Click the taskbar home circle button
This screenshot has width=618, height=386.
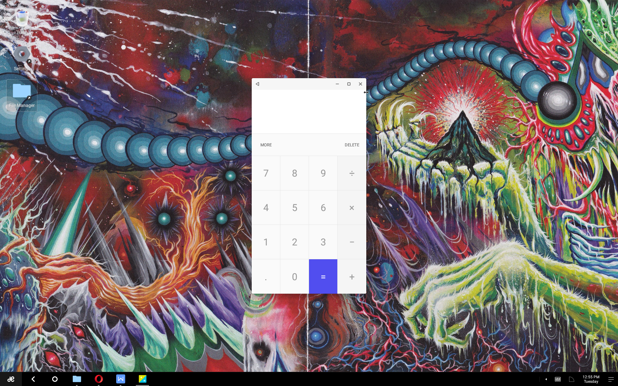[x=55, y=379]
